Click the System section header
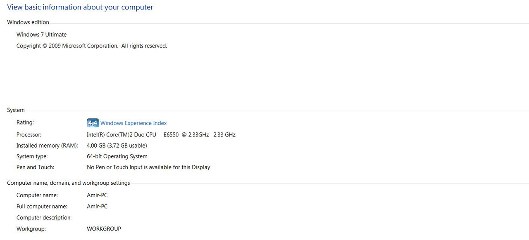 point(16,110)
